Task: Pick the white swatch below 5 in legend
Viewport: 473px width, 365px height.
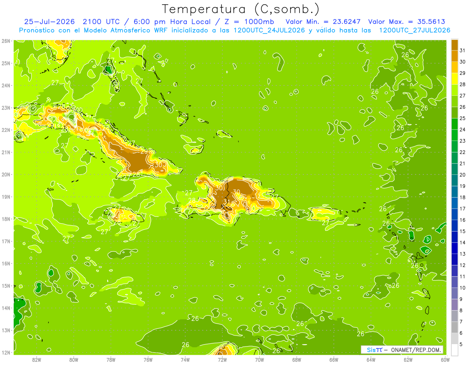Action: tap(454, 350)
